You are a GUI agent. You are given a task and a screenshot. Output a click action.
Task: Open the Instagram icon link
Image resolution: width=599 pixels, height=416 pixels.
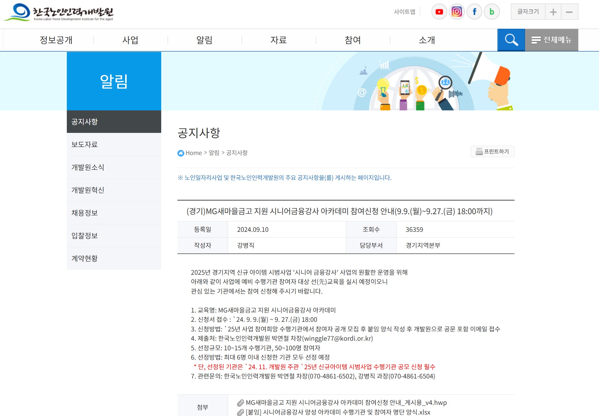[x=457, y=12]
